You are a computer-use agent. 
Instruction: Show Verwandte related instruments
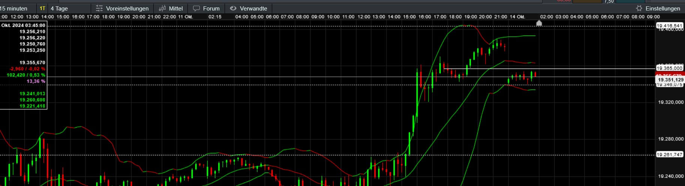[249, 8]
